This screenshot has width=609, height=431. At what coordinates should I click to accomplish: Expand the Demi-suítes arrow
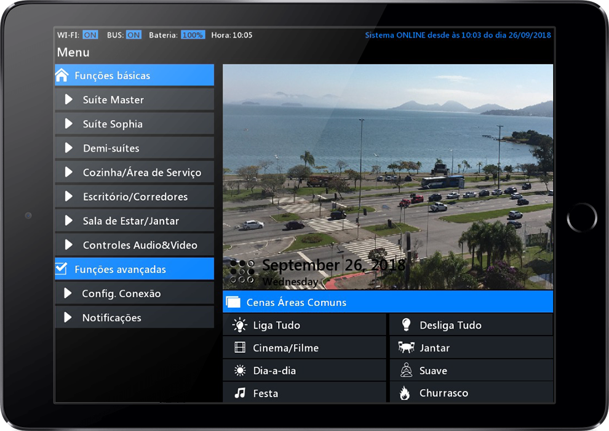69,148
